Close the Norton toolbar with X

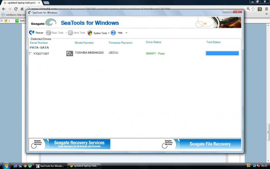[1, 21]
